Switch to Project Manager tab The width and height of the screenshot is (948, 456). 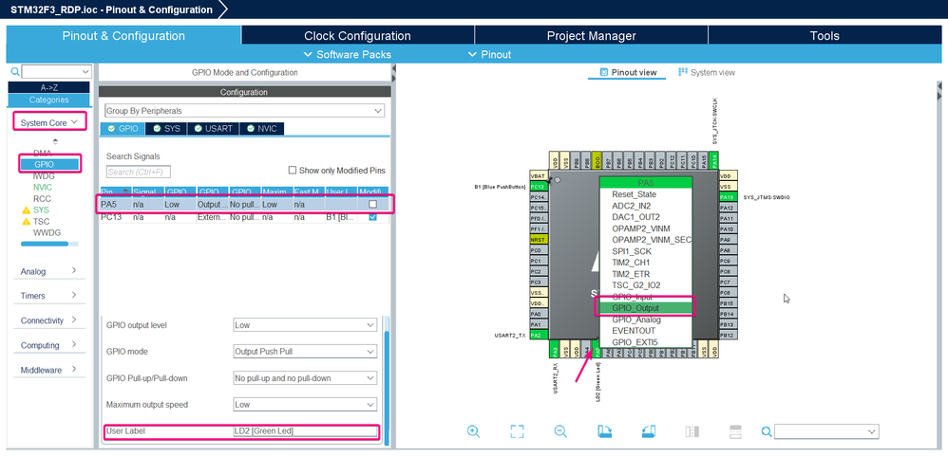coord(591,36)
